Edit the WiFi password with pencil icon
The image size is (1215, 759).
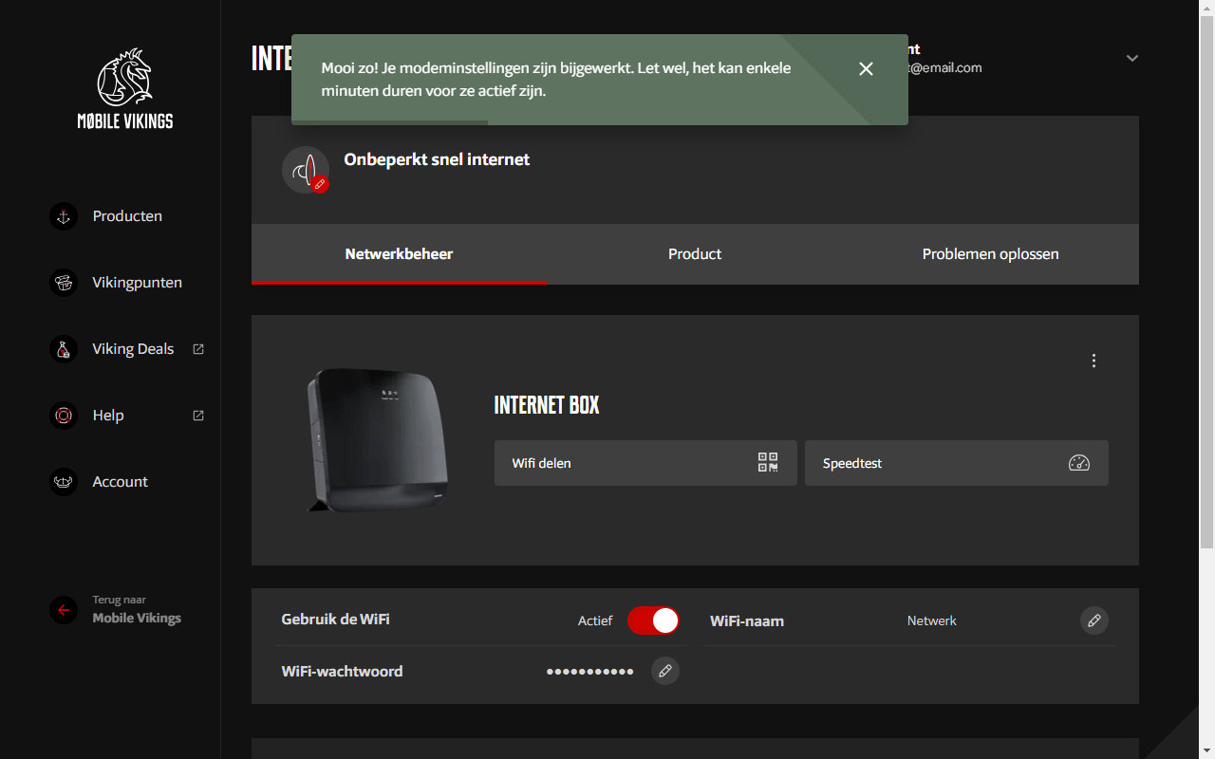coord(665,671)
